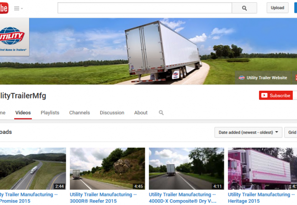
Task: Click the Upload button
Action: click(277, 8)
